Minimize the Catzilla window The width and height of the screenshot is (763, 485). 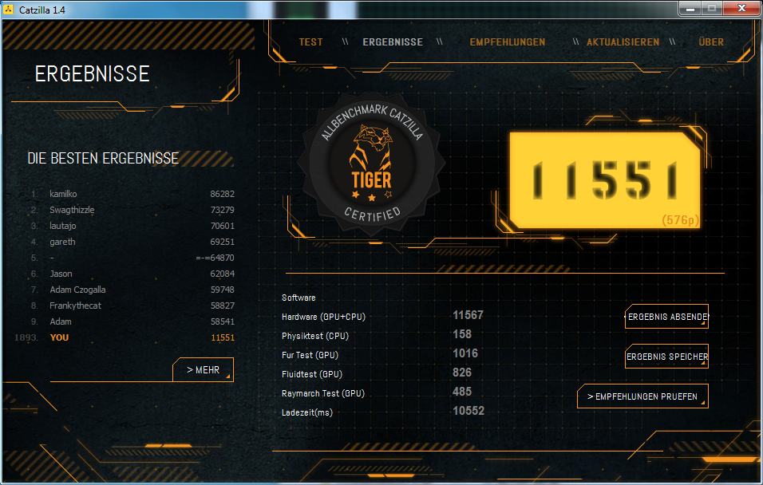tap(690, 8)
